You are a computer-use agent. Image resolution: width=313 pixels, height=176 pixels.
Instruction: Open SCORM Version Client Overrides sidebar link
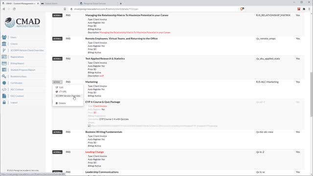pyautogui.click(x=27, y=50)
